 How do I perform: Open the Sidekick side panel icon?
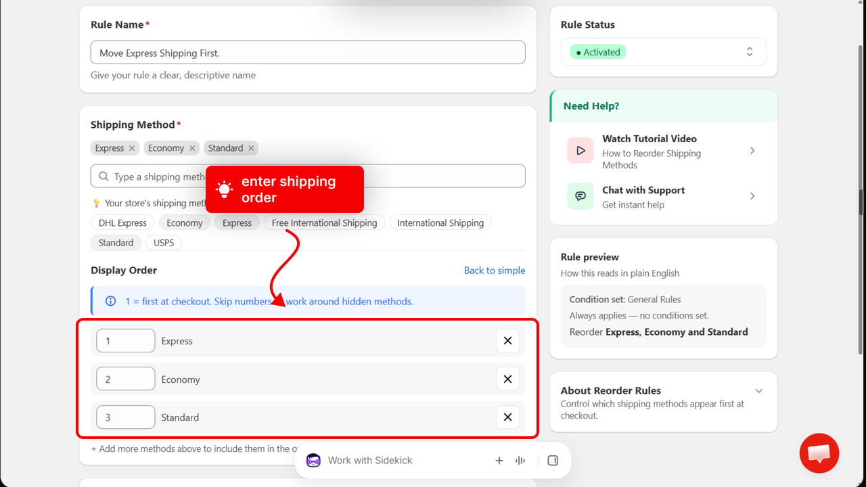pyautogui.click(x=553, y=461)
